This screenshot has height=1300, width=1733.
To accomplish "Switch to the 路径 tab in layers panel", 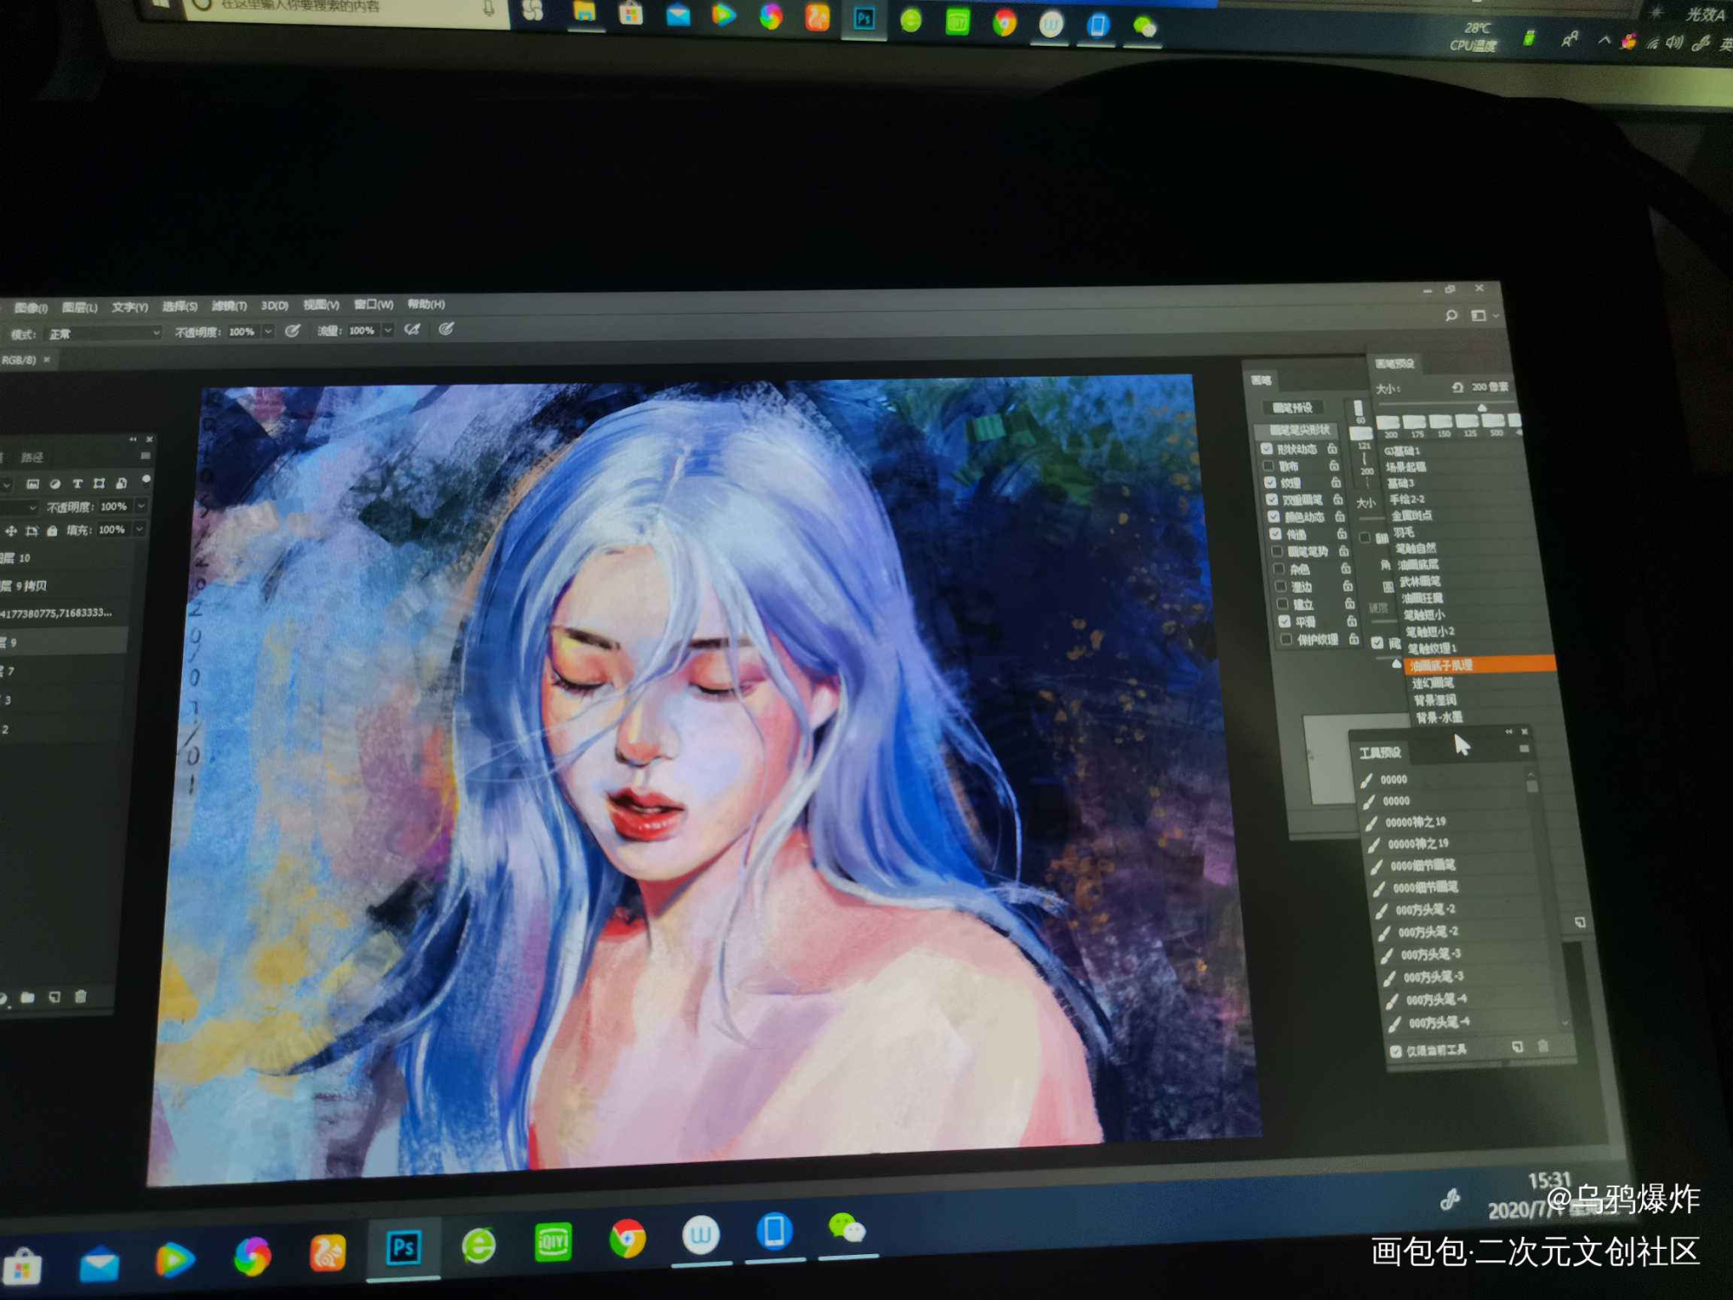I will (x=32, y=457).
